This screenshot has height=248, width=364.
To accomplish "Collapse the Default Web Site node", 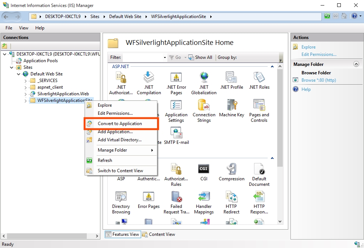I will click(19, 74).
